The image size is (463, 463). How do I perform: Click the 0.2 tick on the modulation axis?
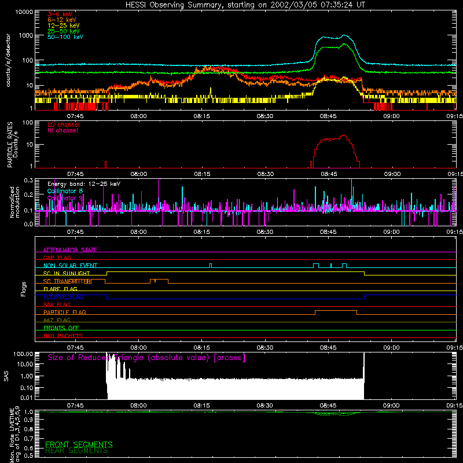pos(28,195)
